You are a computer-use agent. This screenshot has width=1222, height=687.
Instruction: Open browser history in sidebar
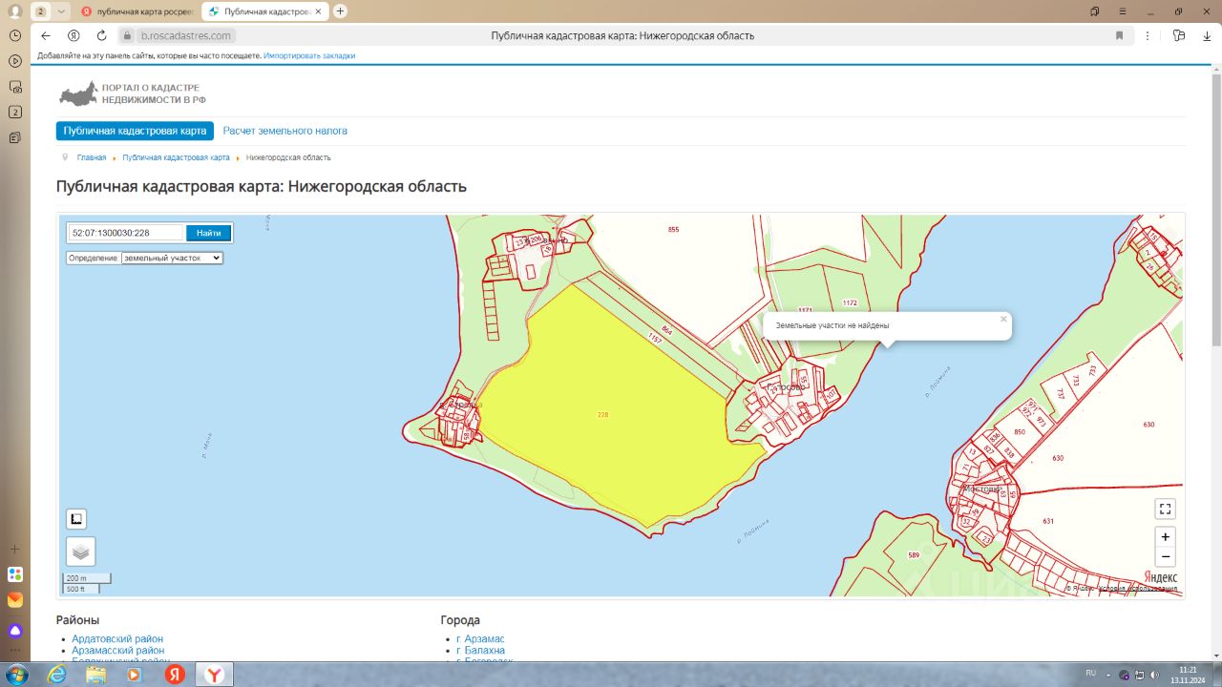point(15,34)
